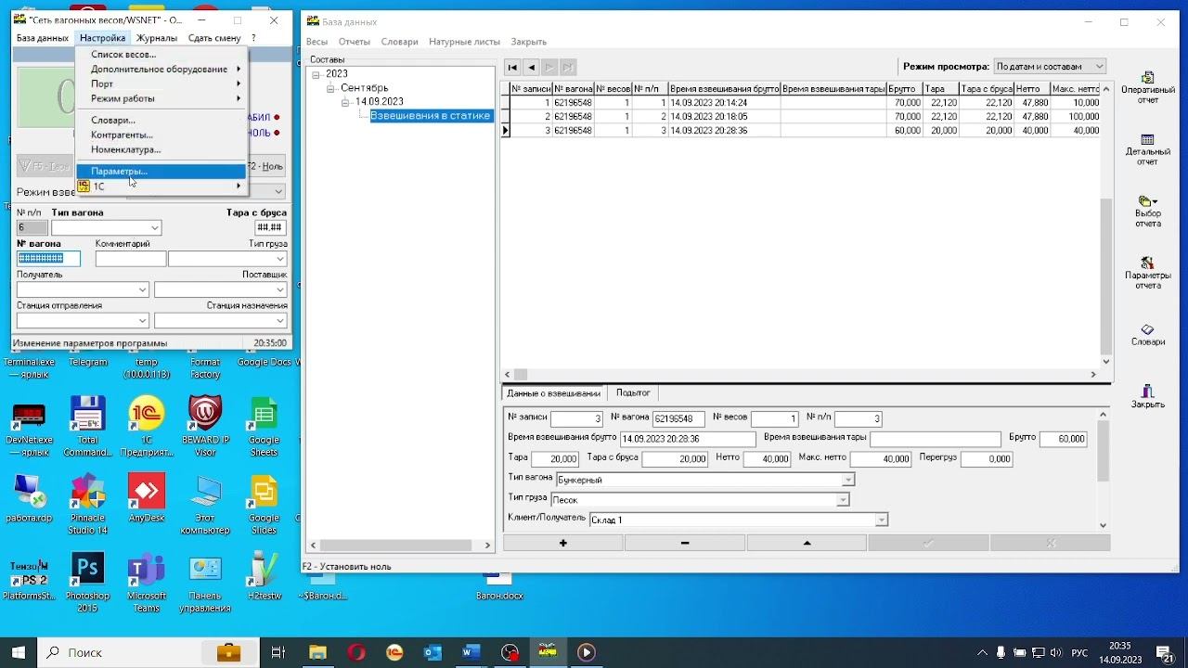Select Номенклатура... menu entry
The height and width of the screenshot is (668, 1188).
[161, 149]
